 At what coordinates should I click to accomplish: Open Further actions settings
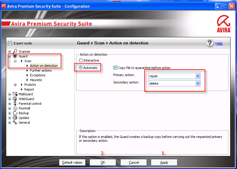coord(41,70)
